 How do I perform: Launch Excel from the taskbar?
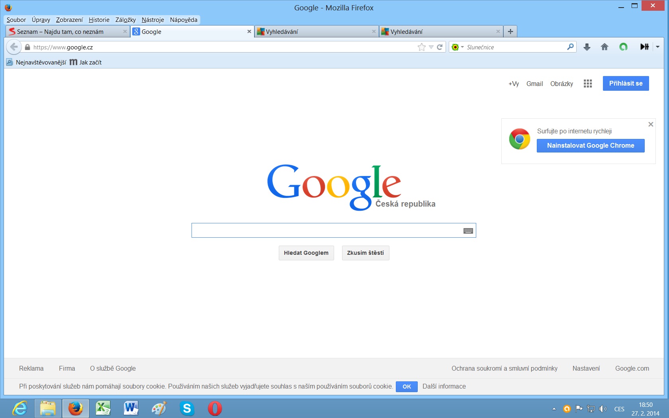click(103, 408)
